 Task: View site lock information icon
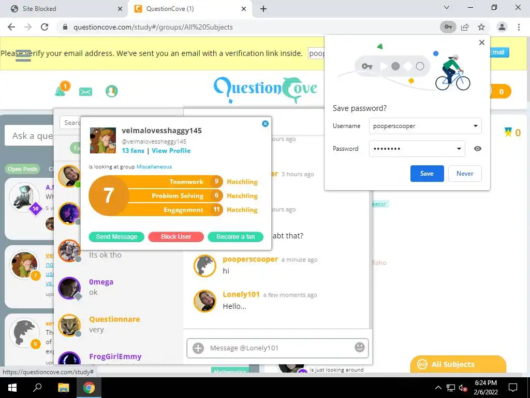point(66,27)
